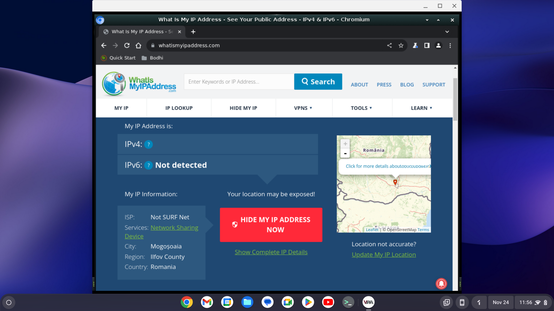This screenshot has width=554, height=311.
Task: Open the IP LOOKUP tab
Action: pyautogui.click(x=179, y=108)
